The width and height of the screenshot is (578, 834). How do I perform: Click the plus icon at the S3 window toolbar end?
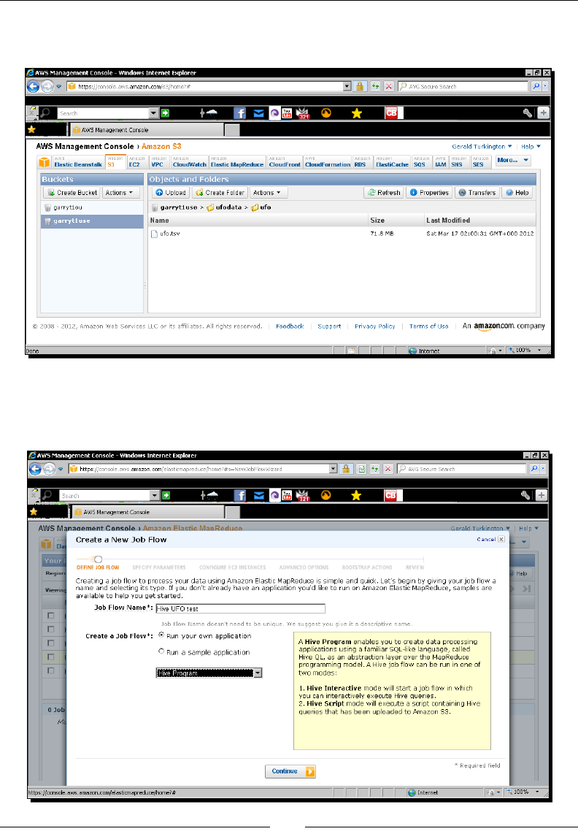(543, 112)
